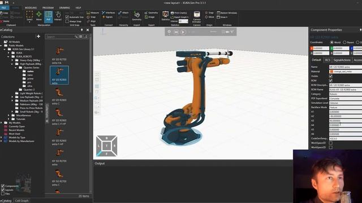The height and width of the screenshot is (203, 362).
Task: Copy selection with the Copy button
Action: click(x=4, y=13)
